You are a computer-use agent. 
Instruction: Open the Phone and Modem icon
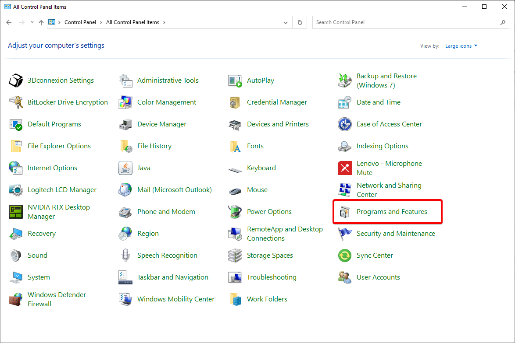pos(125,212)
